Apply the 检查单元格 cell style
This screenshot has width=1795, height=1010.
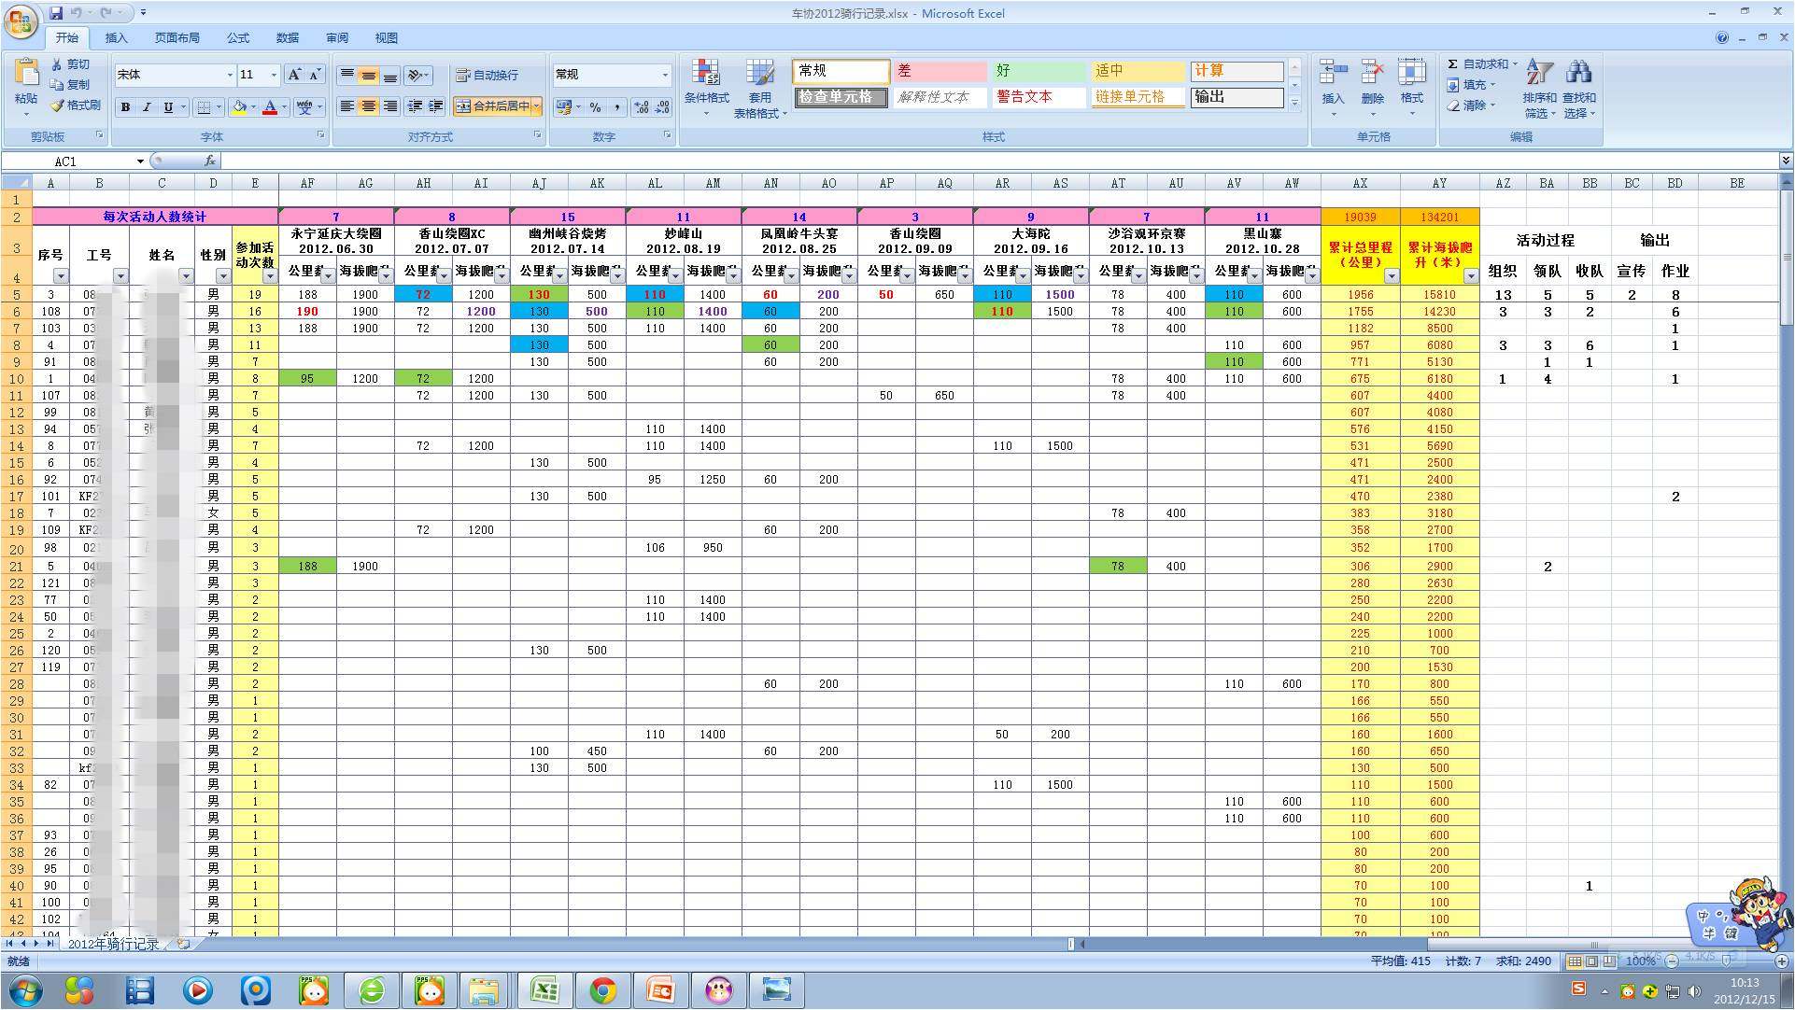[x=841, y=97]
